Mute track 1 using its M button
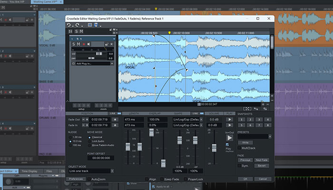Screen dimensions: 333x190 pos(79,44)
